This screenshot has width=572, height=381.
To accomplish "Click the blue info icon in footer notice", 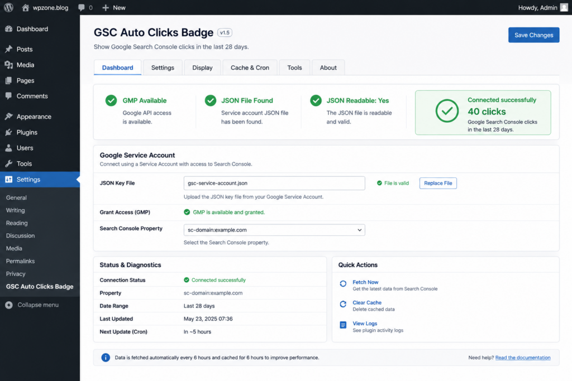I will pos(106,358).
